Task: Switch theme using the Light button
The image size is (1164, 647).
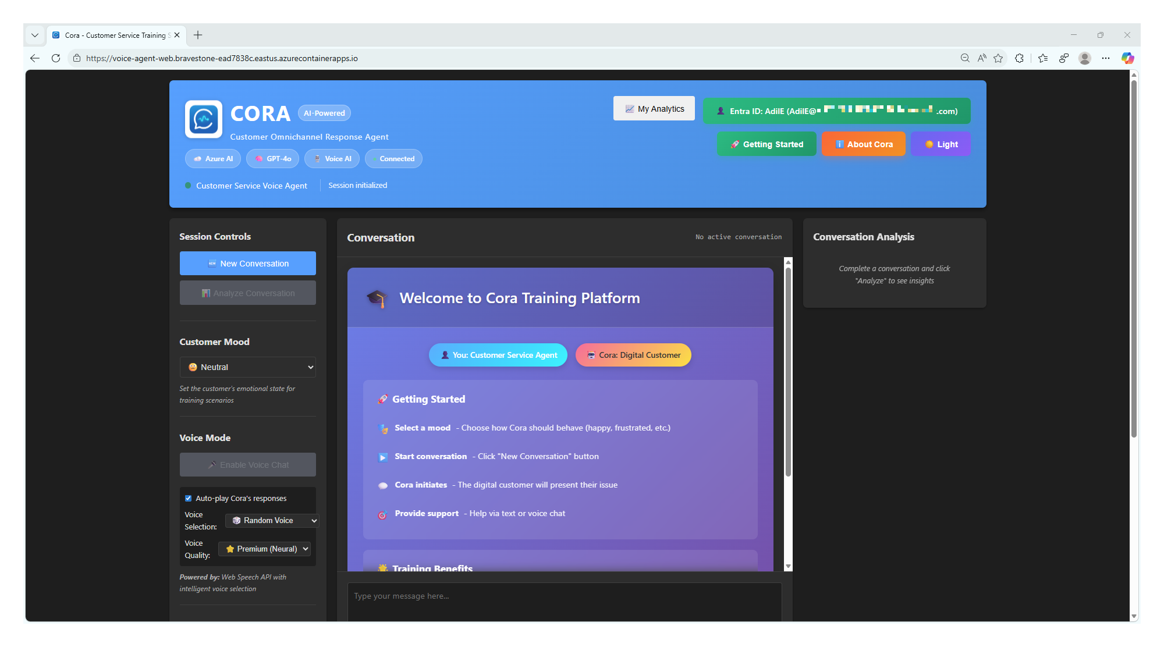Action: (x=940, y=144)
